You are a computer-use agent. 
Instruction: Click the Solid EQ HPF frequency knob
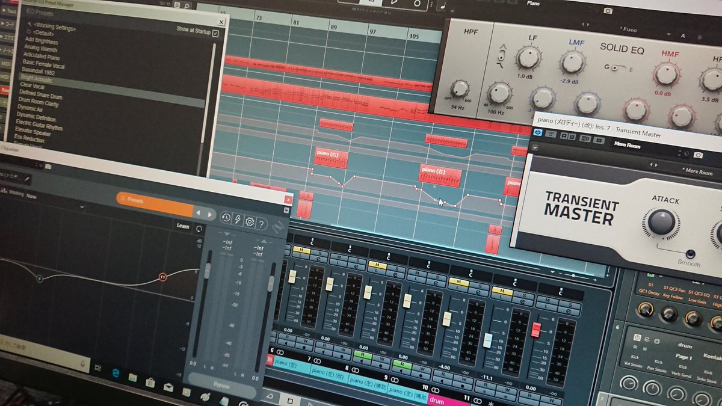[460, 88]
